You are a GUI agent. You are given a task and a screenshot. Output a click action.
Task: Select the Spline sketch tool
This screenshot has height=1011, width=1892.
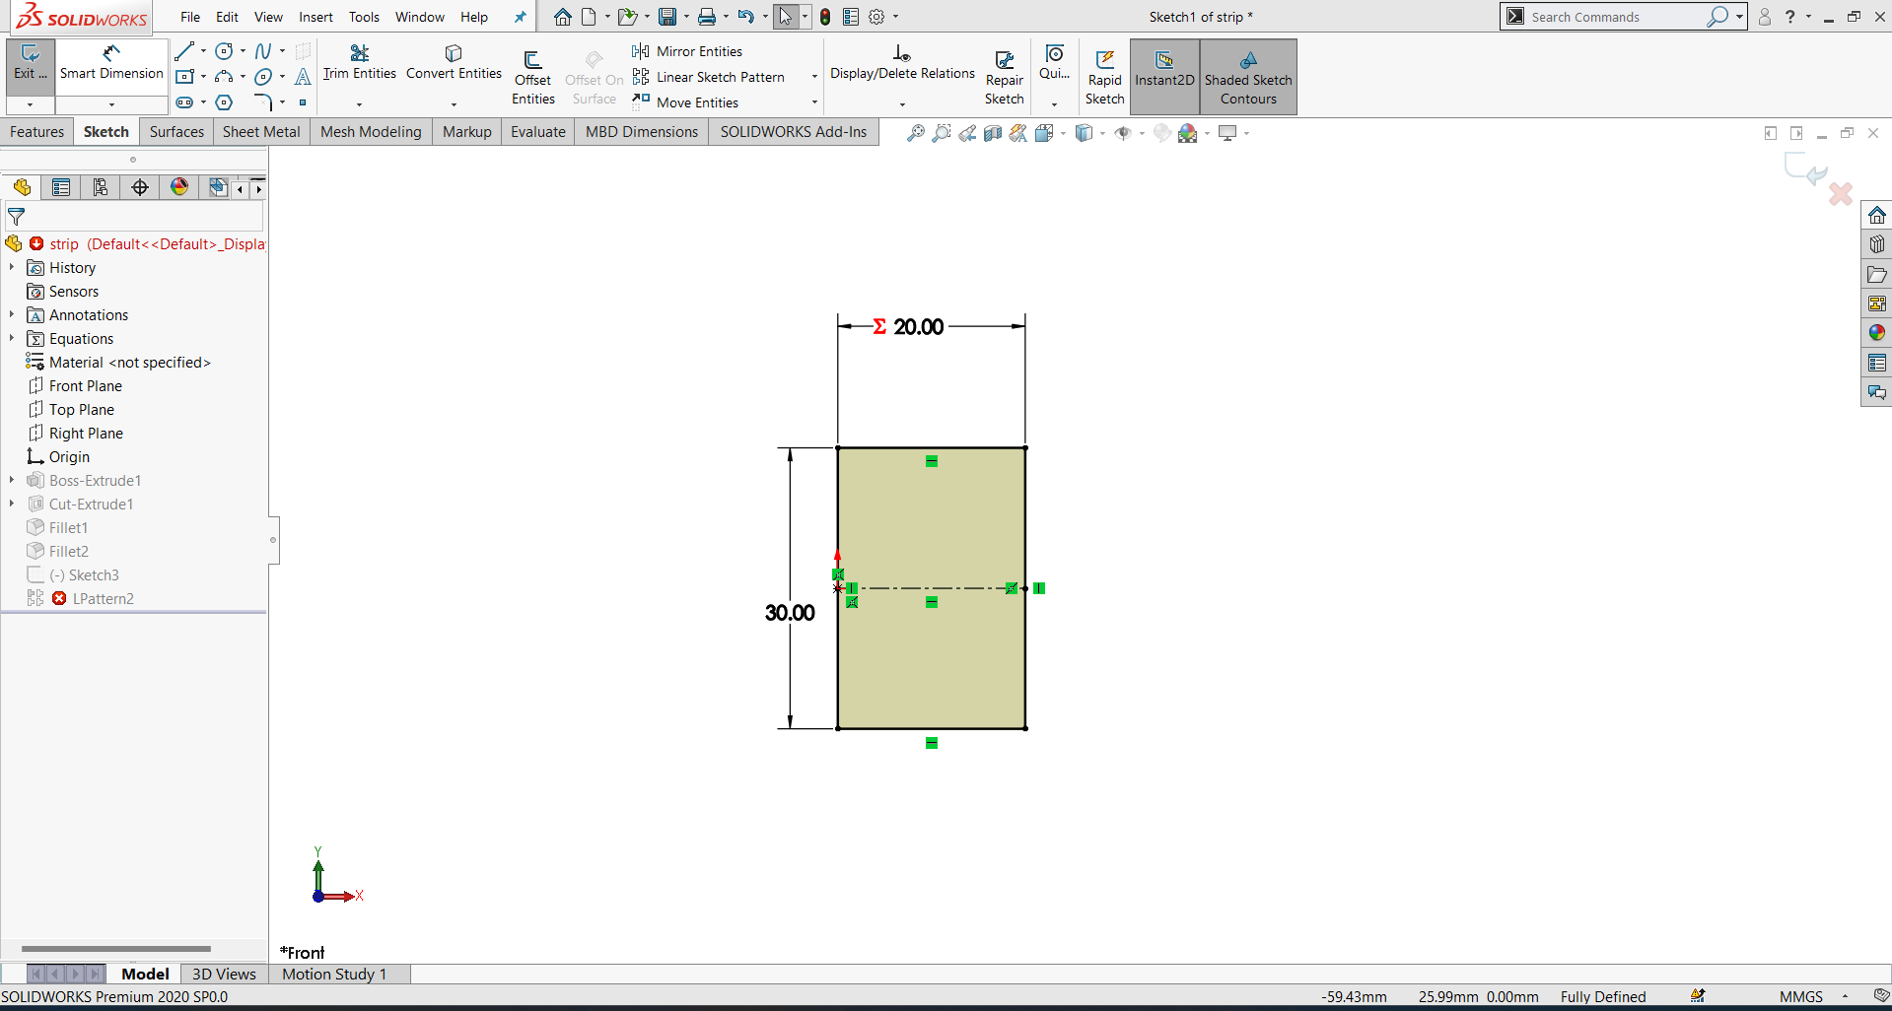click(263, 51)
